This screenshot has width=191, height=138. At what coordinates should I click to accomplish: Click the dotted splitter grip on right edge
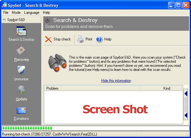tap(186, 104)
